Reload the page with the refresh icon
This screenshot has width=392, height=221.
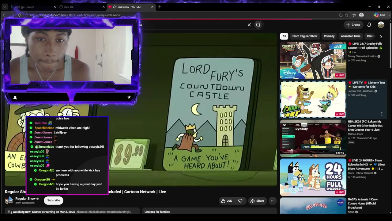19,15
